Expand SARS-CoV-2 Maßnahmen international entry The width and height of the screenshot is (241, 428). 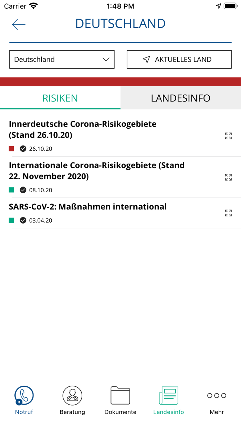point(228,213)
